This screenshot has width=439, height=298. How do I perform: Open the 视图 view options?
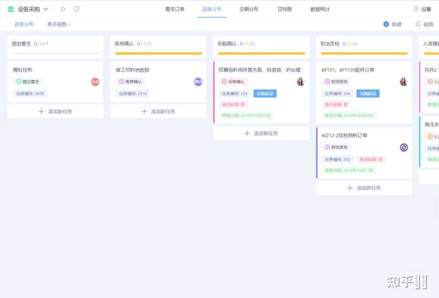point(424,24)
